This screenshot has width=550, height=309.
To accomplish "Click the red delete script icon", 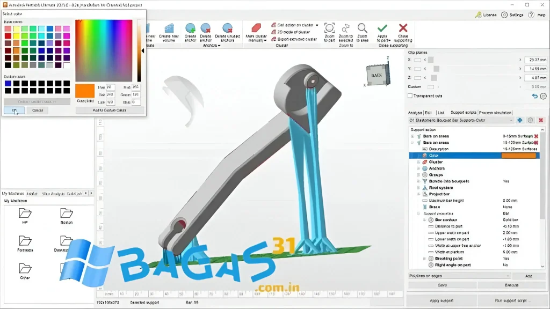I will [541, 120].
